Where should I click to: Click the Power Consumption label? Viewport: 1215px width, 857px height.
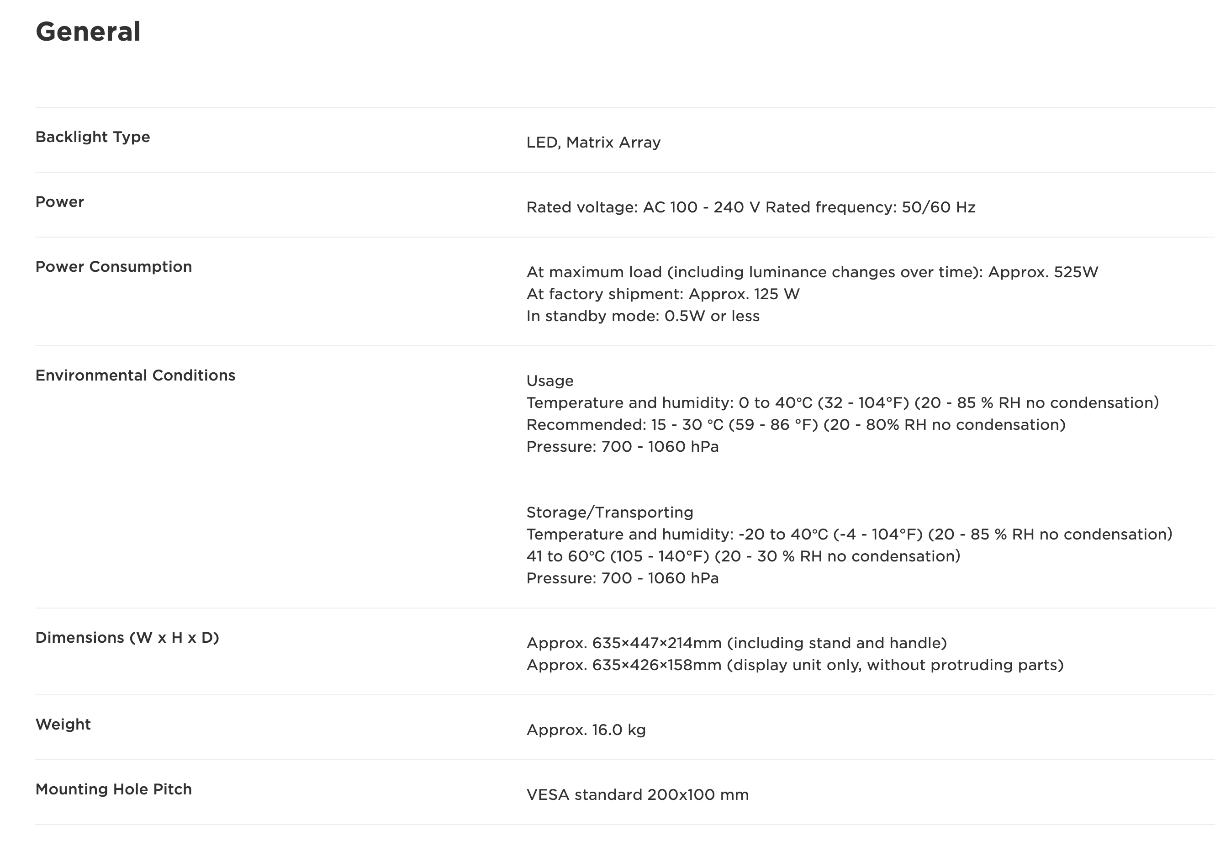113,267
